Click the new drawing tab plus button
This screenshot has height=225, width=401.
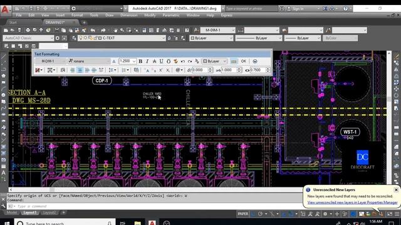tap(84, 22)
